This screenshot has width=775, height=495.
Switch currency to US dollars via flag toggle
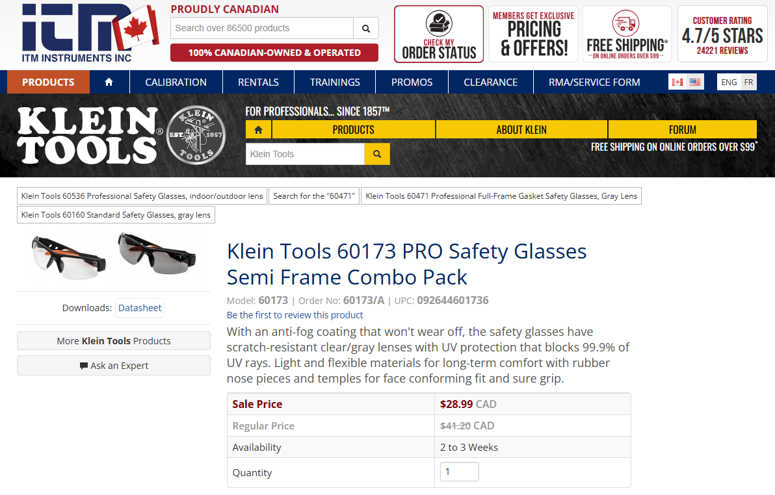pos(694,82)
